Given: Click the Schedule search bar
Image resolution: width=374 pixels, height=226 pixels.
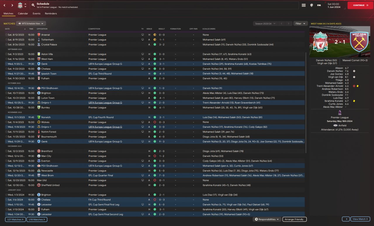Looking at the screenshot, I should coord(164,5).
